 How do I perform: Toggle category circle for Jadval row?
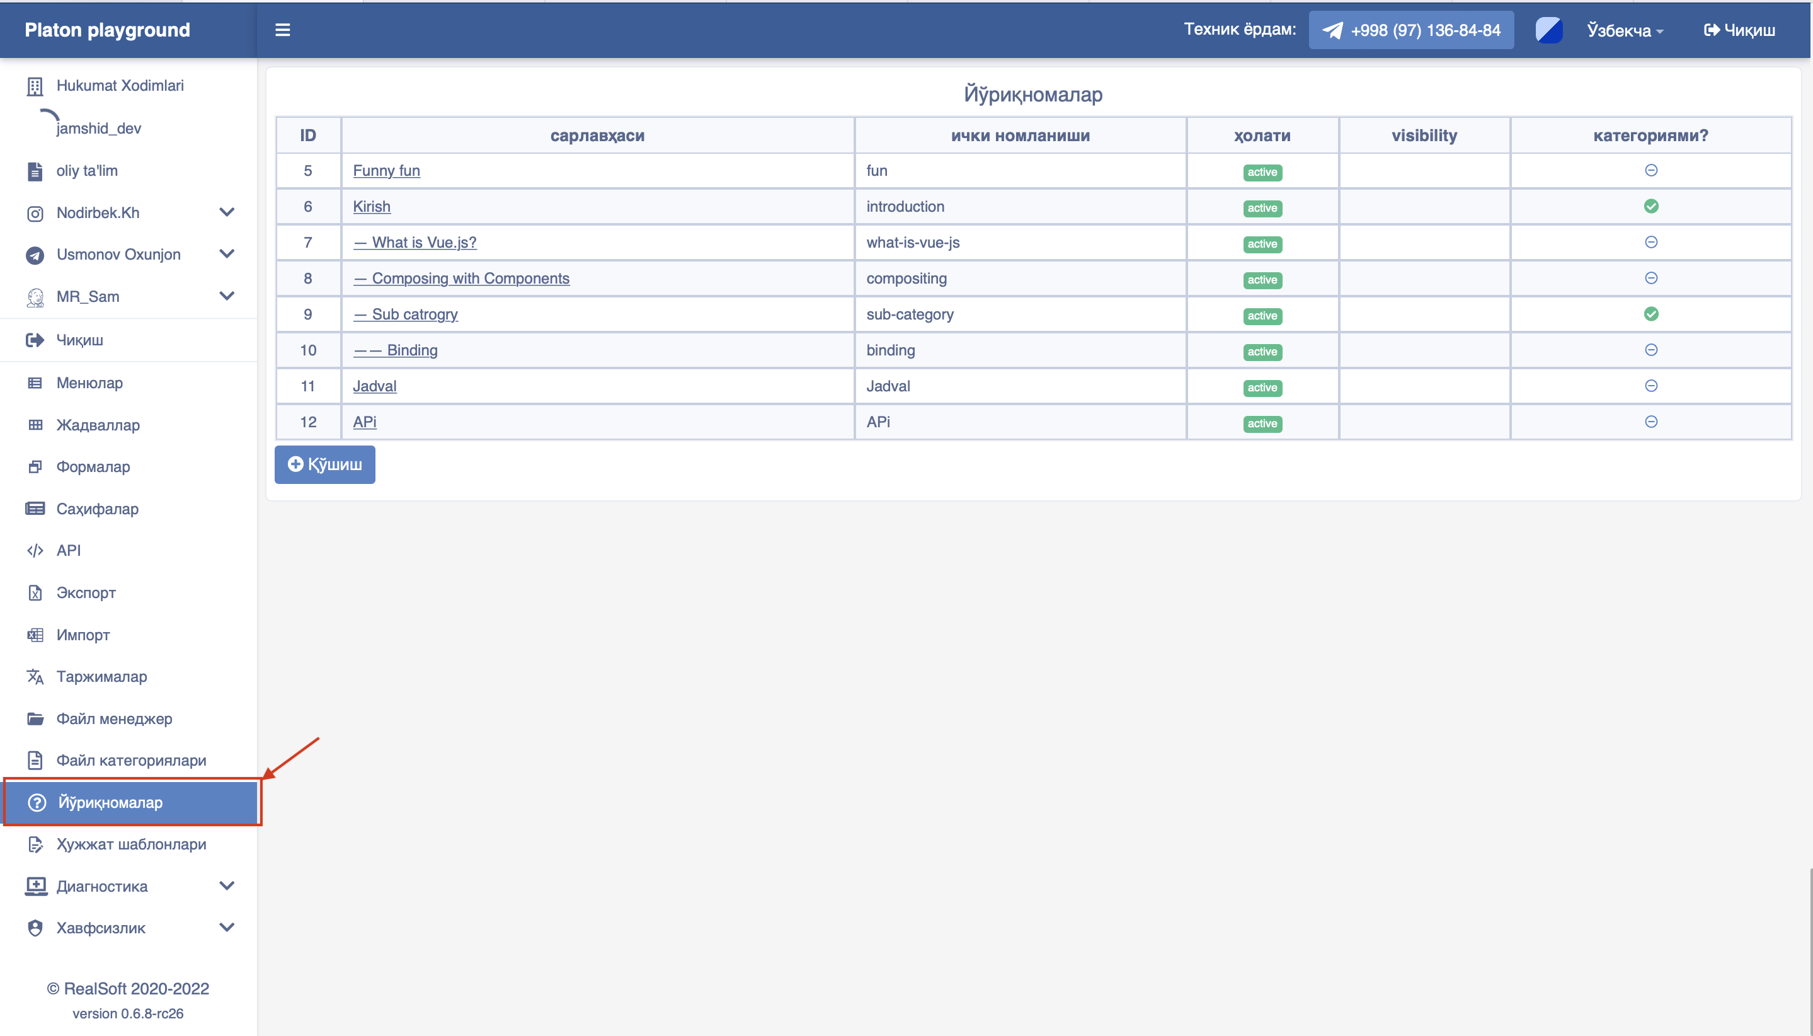coord(1651,386)
